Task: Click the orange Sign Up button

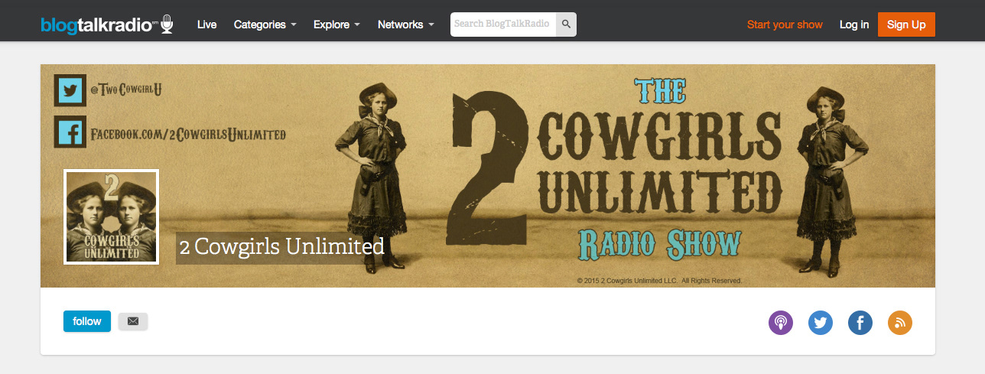Action: [906, 24]
